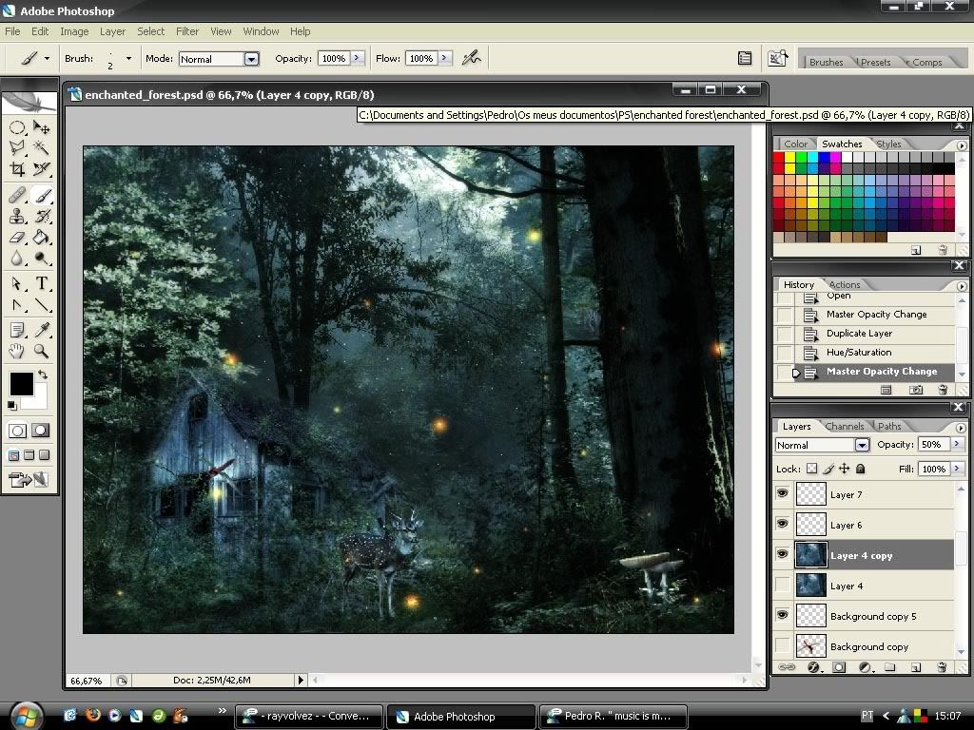The width and height of the screenshot is (974, 730).
Task: Open the Brush preset picker dropdown
Action: 128,58
